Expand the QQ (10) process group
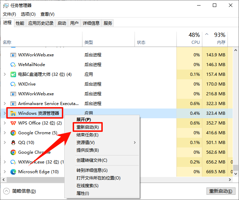This screenshot has width=239, height=200. tap(5, 143)
